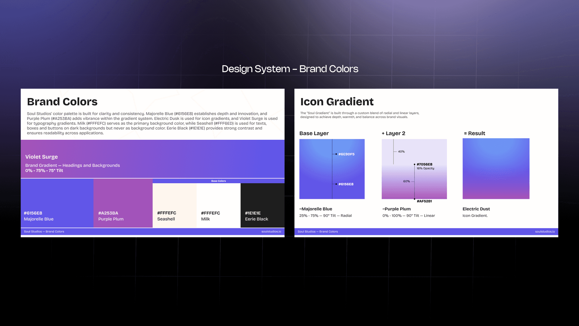The width and height of the screenshot is (579, 326).
Task: Click the Base Colors label bar
Action: pos(218,181)
